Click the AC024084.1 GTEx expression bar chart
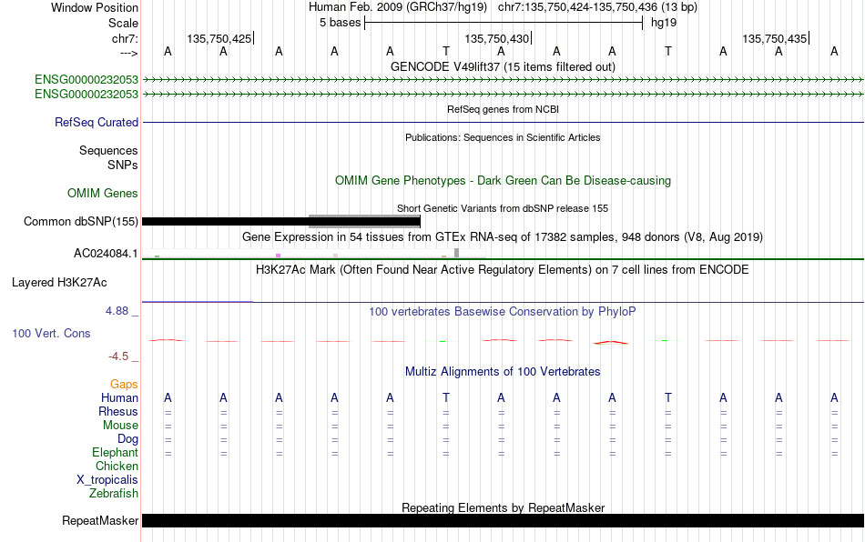Image resolution: width=865 pixels, height=542 pixels. pos(313,254)
